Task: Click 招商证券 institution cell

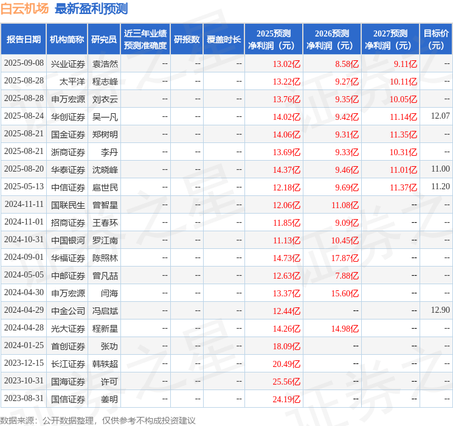Action: tap(68, 223)
